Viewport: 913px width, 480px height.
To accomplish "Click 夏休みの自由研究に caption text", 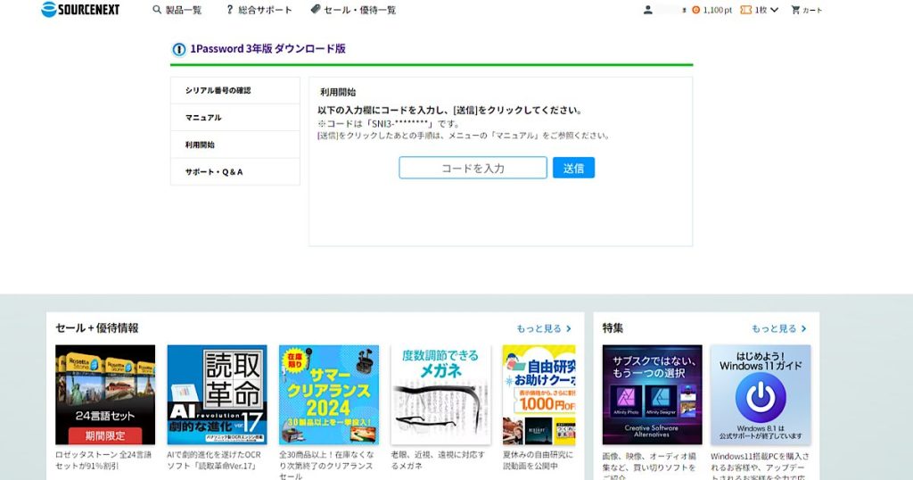I will (x=538, y=460).
